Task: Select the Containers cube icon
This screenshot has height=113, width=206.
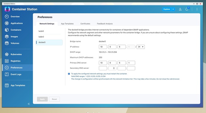Action: 7,30
